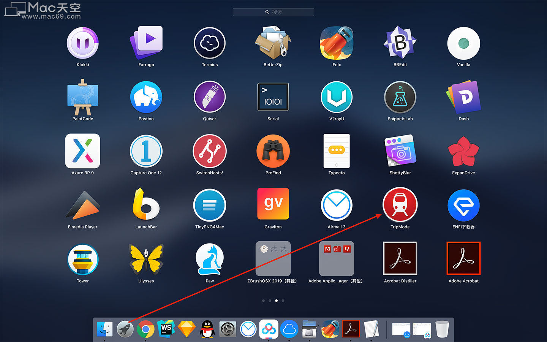The height and width of the screenshot is (342, 547).
Task: Open WebStorm from the Dock
Action: pos(166,329)
